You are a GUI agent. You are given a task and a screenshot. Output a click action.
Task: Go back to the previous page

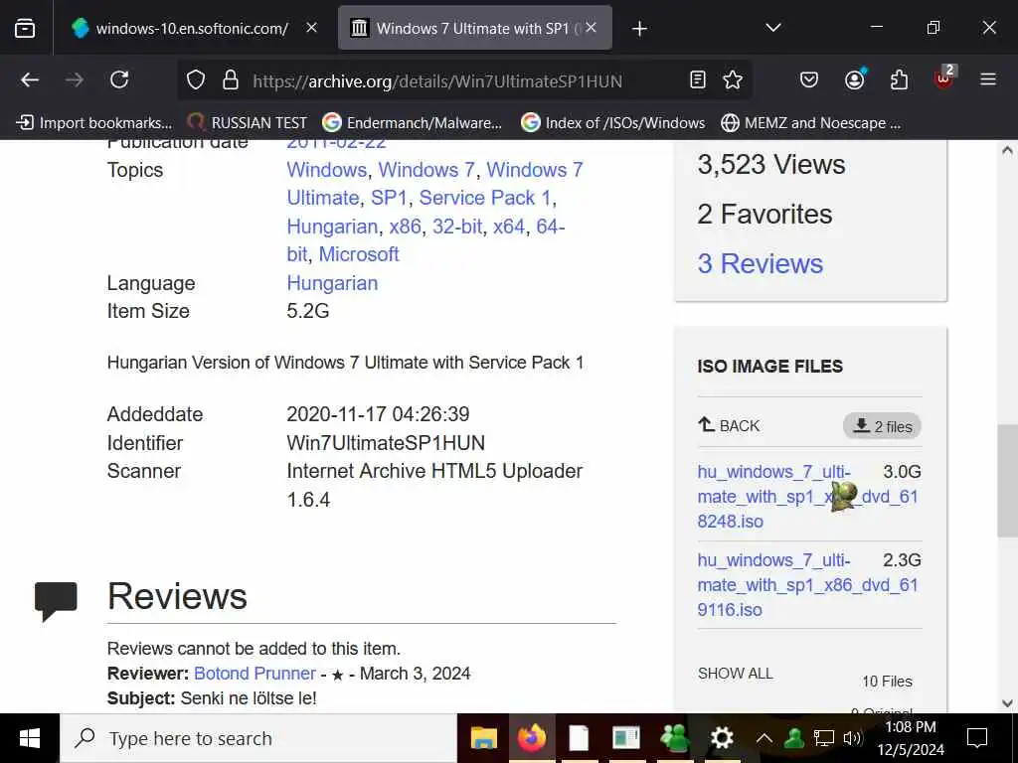(30, 79)
